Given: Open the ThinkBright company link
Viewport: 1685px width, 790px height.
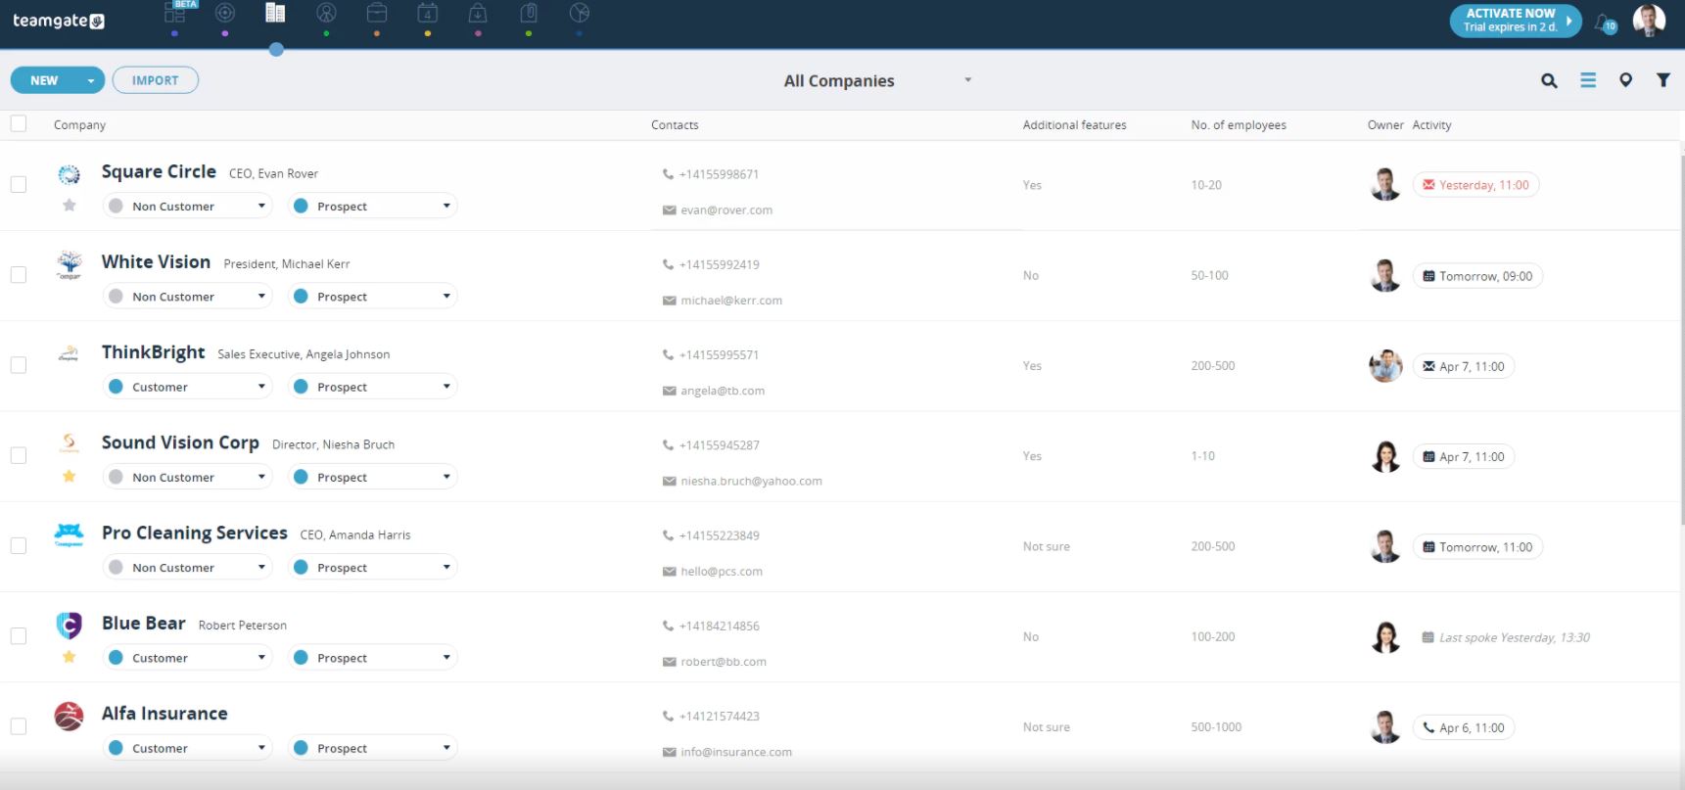Looking at the screenshot, I should point(154,352).
